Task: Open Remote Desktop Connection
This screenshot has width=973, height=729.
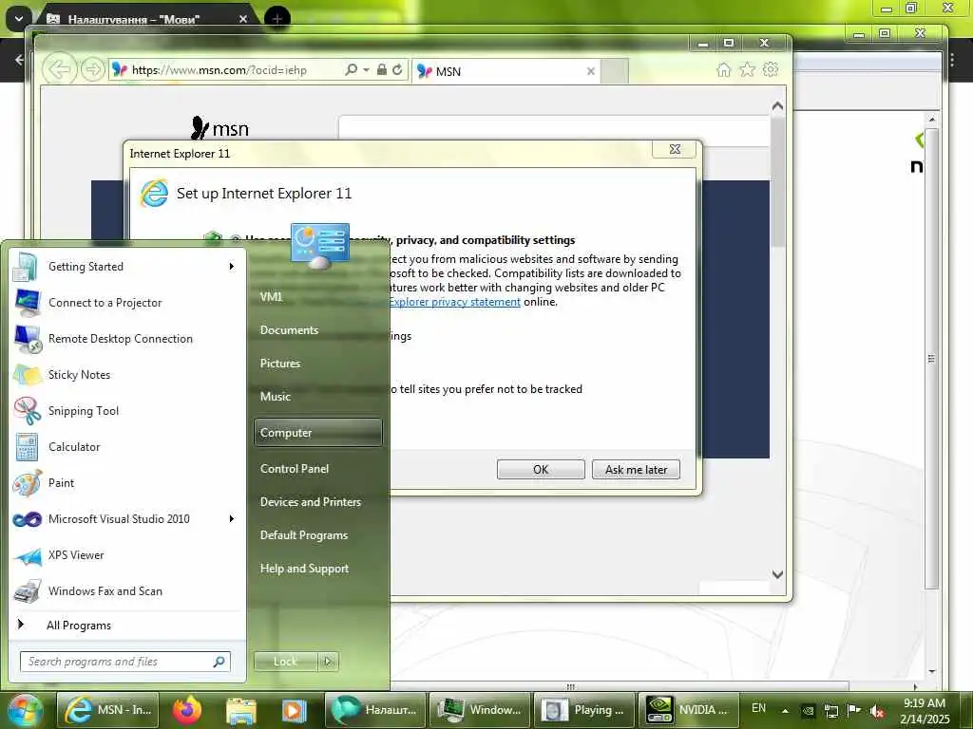Action: pyautogui.click(x=127, y=339)
